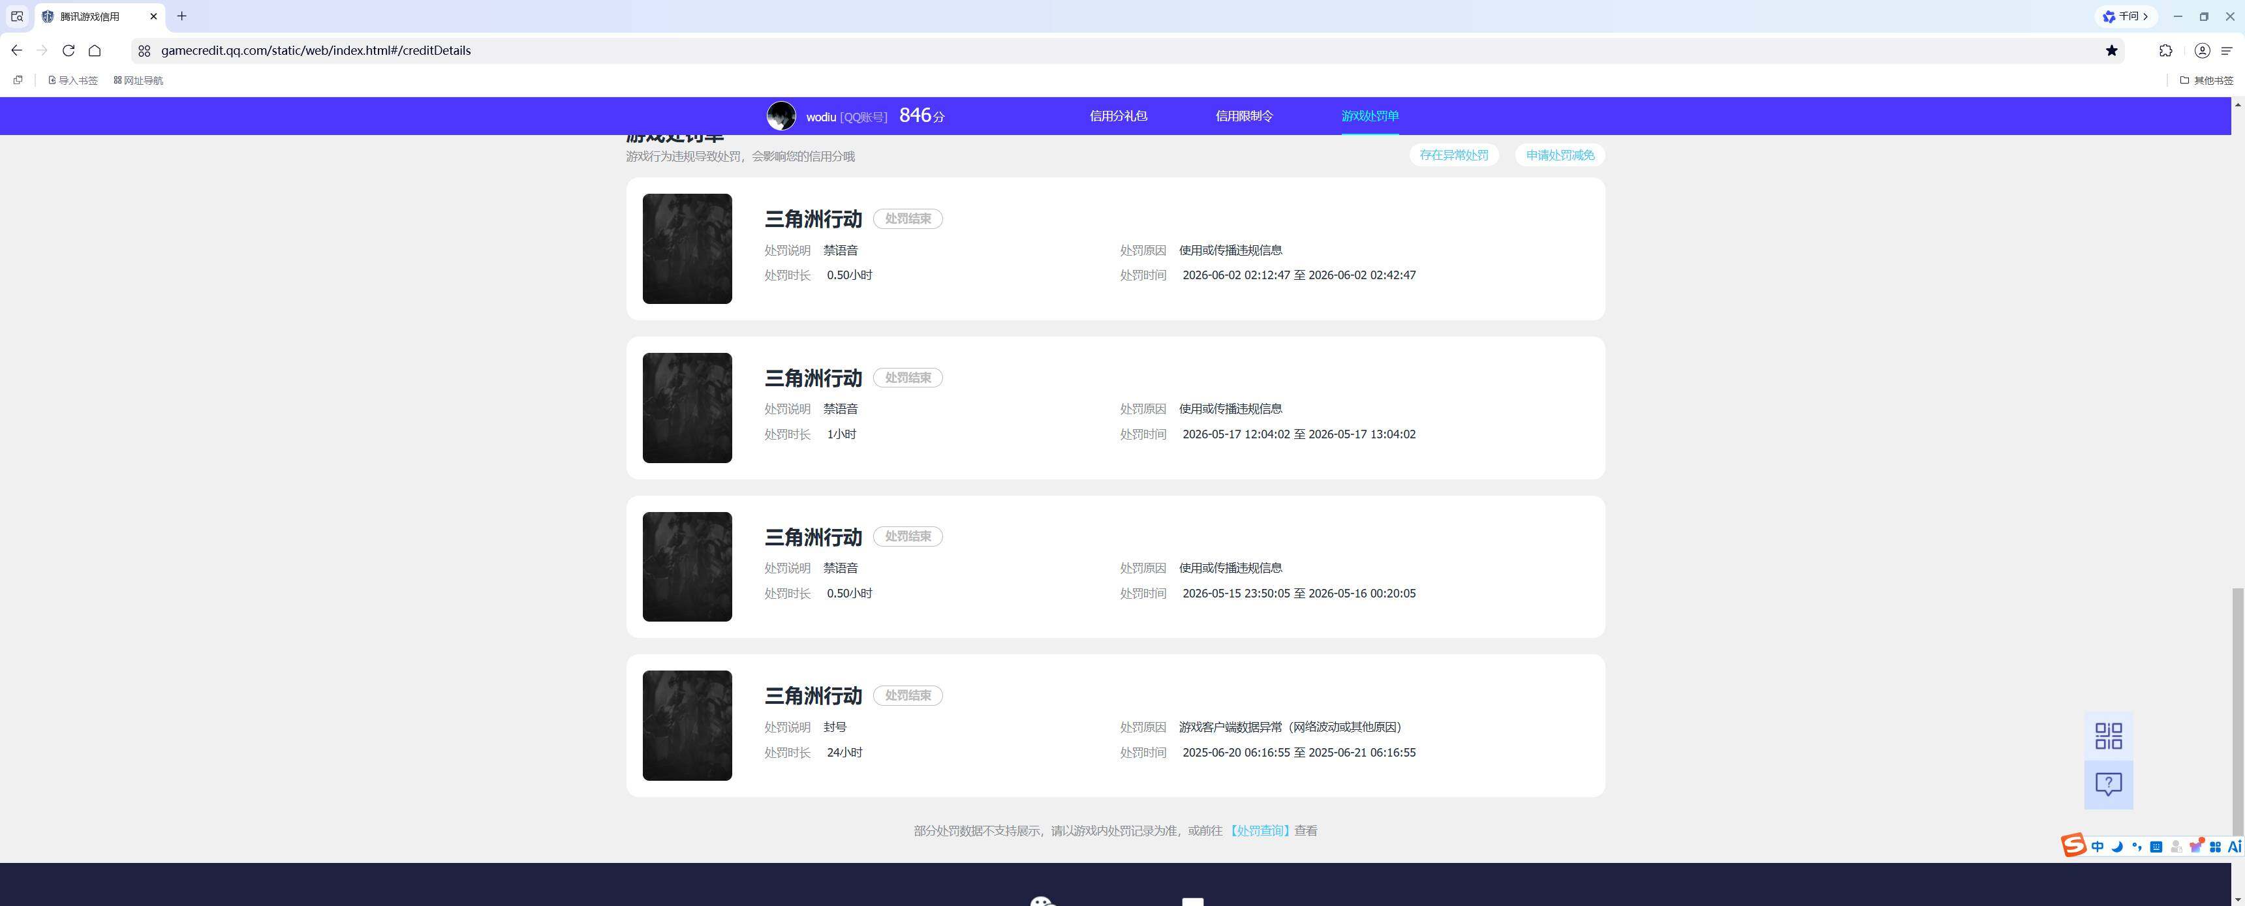The height and width of the screenshot is (906, 2245).
Task: Open the Sogou soft keyboard icon
Action: [2156, 847]
